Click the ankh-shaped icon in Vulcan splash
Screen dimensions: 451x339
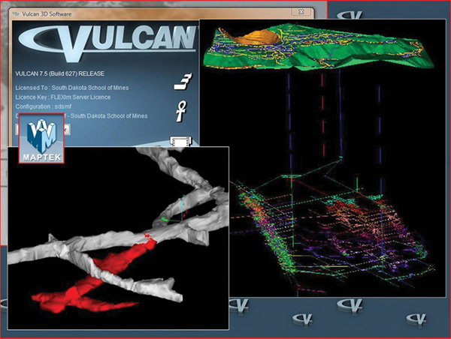[x=180, y=107]
